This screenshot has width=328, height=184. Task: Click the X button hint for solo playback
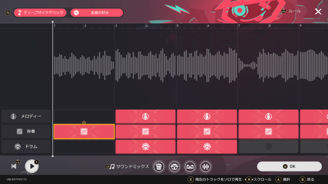pos(191,179)
